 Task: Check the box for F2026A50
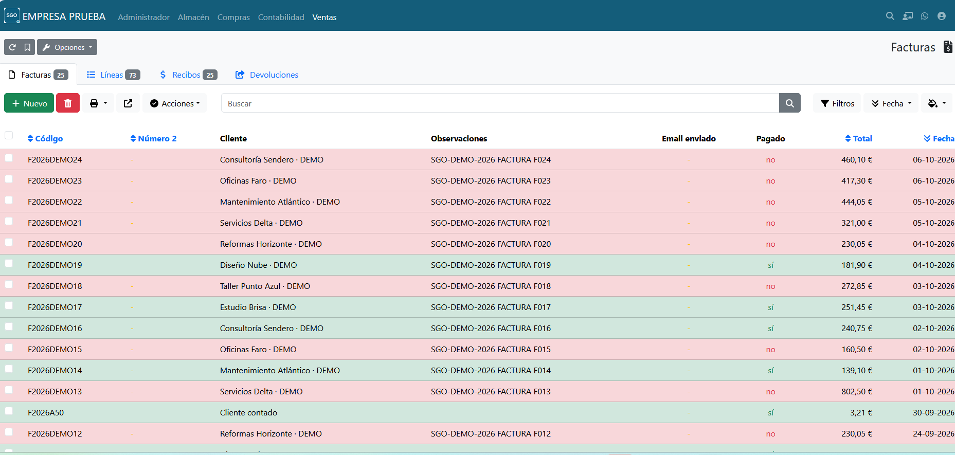tap(9, 411)
